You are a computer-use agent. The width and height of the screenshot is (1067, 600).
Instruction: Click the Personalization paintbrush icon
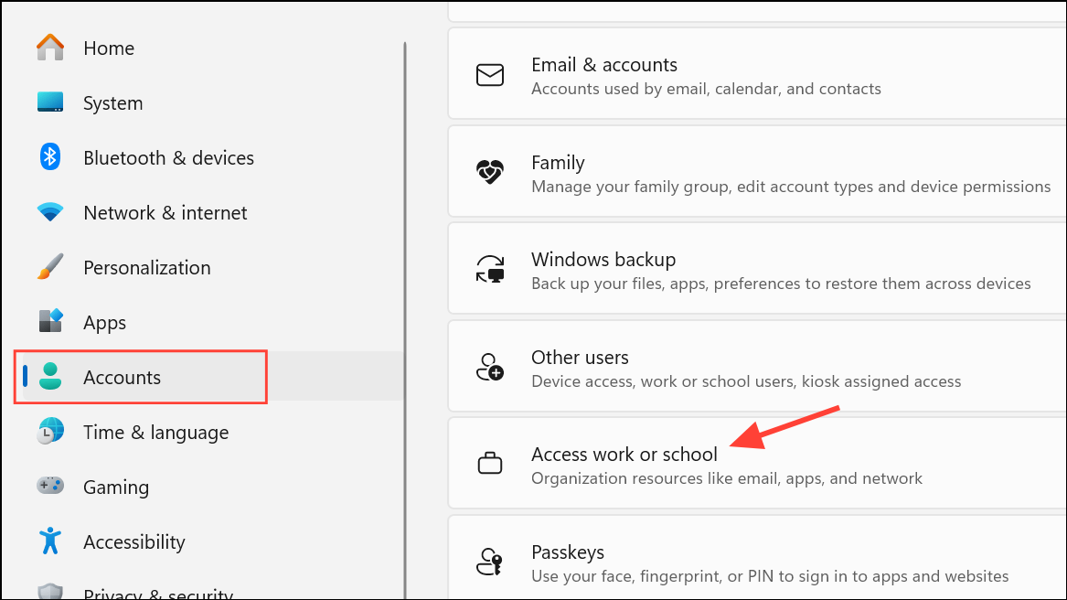[50, 267]
